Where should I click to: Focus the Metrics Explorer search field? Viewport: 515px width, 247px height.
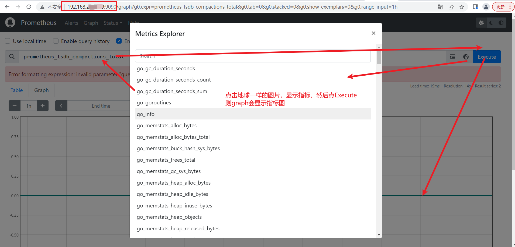click(x=253, y=56)
